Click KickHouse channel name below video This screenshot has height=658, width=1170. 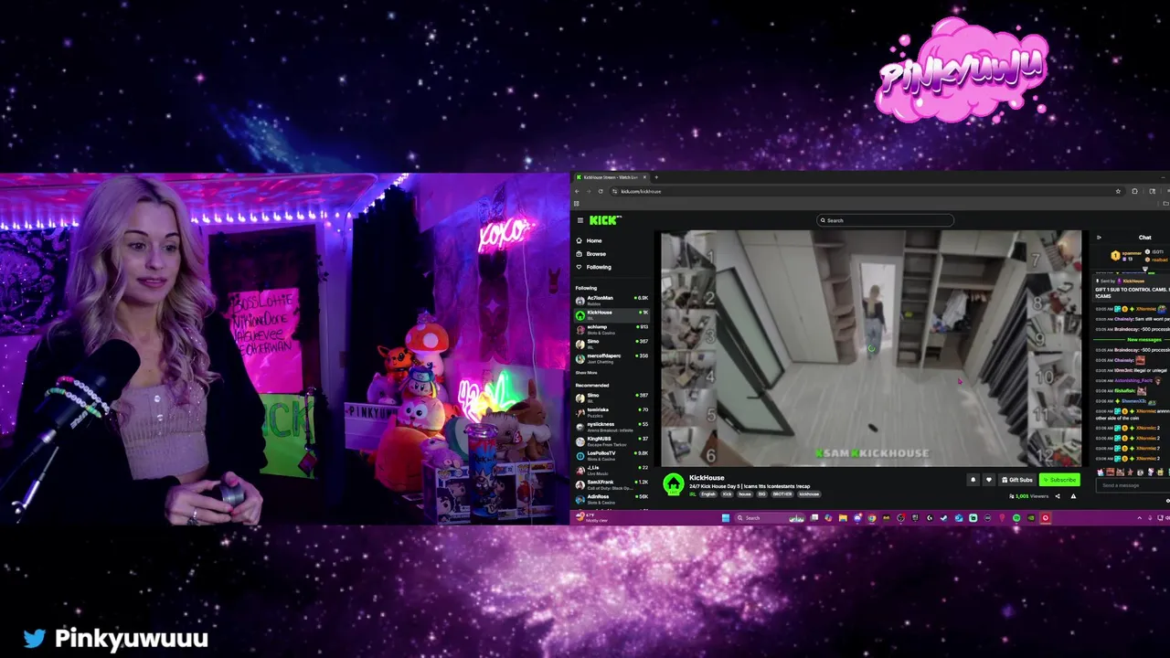[707, 478]
